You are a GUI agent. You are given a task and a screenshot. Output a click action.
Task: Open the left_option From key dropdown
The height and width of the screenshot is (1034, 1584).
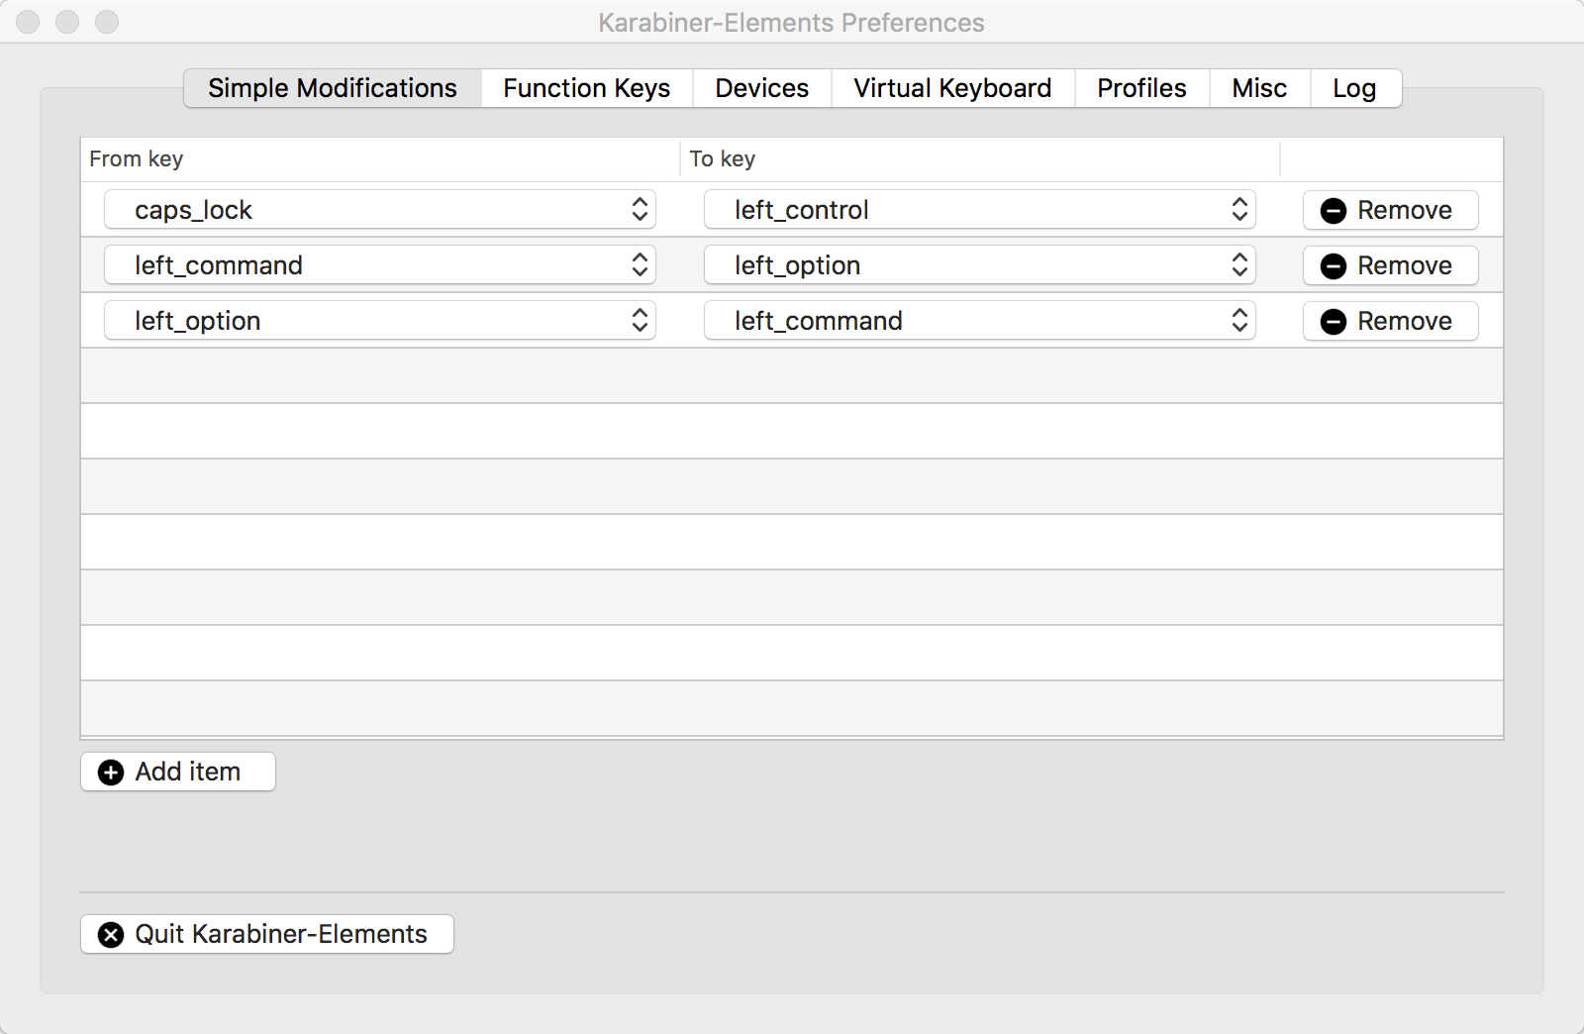pos(380,321)
